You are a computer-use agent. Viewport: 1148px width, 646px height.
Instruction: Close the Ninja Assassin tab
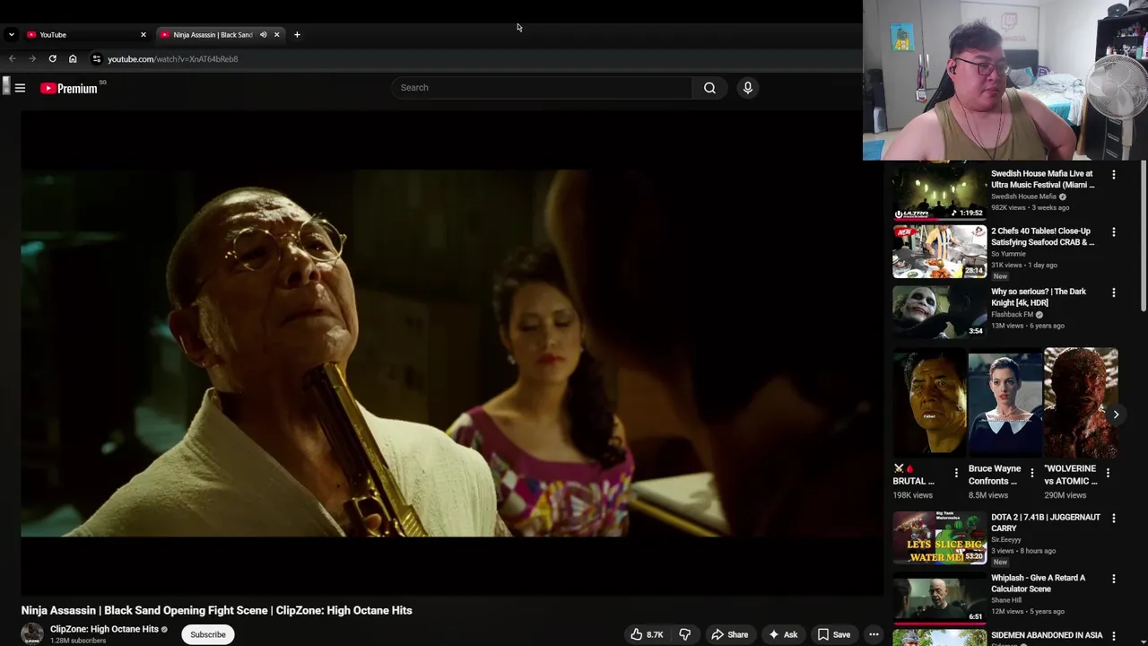coord(276,35)
